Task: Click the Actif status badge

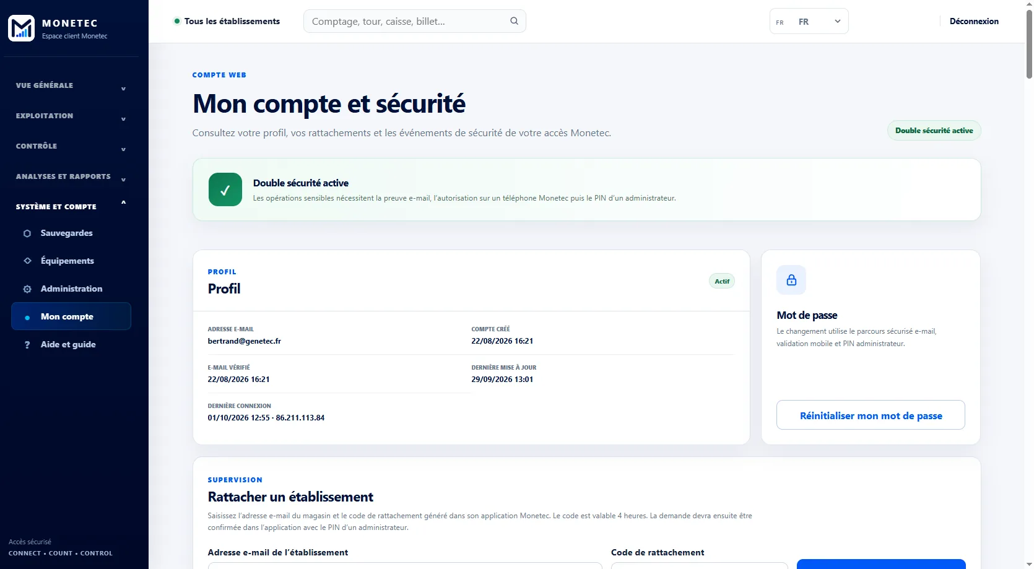Action: (722, 281)
